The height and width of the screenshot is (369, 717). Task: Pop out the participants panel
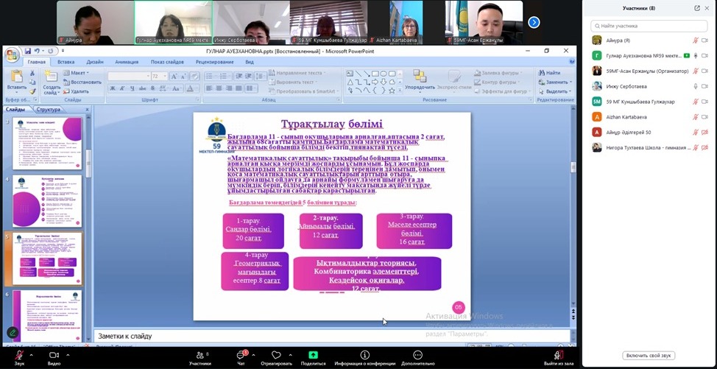696,8
